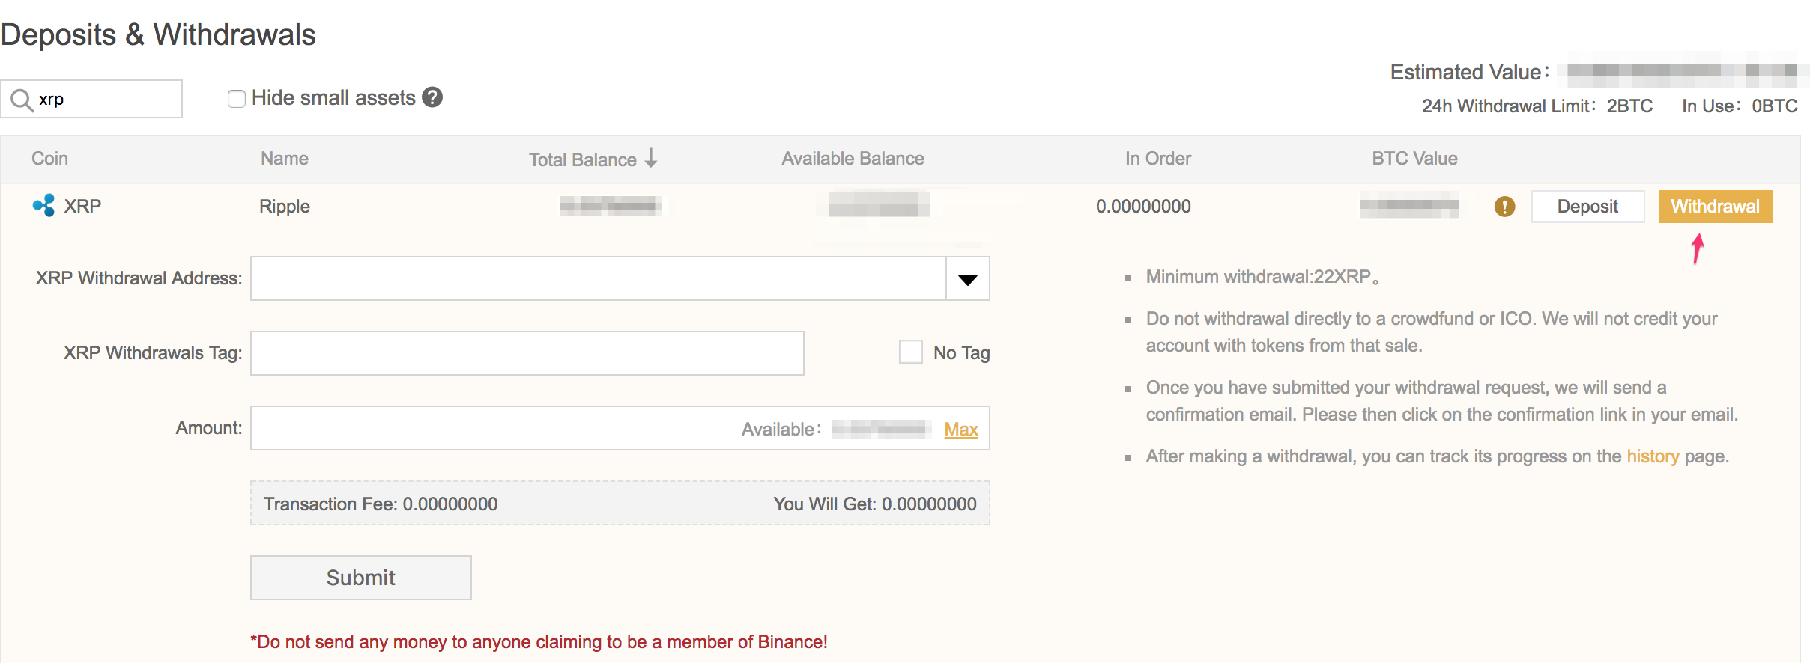Screen dimensions: 1810x663
Task: Click the orange warning icon beside Deposit
Action: click(1504, 207)
